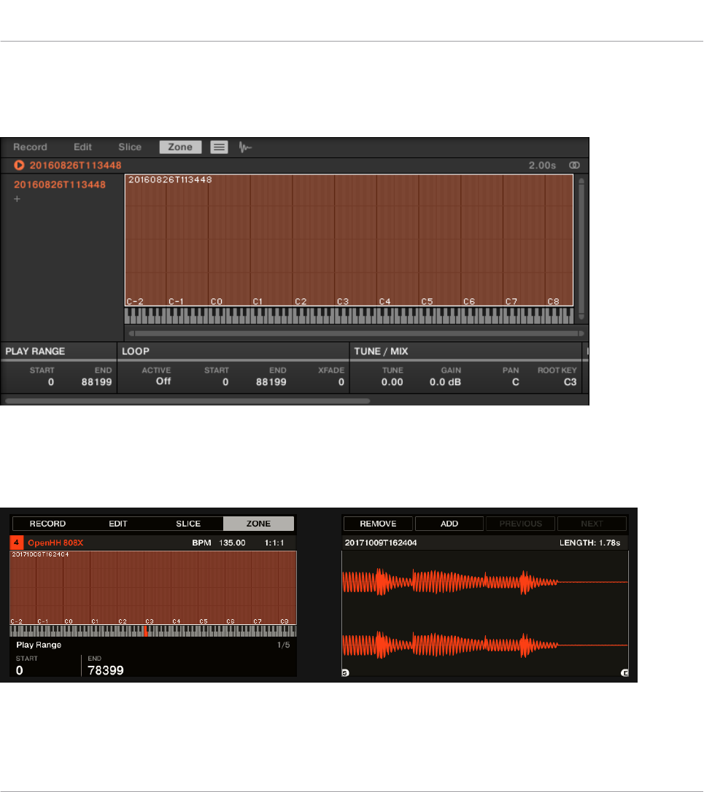Click the OpenHH 808X sound name
The width and height of the screenshot is (704, 792).
[x=55, y=543]
